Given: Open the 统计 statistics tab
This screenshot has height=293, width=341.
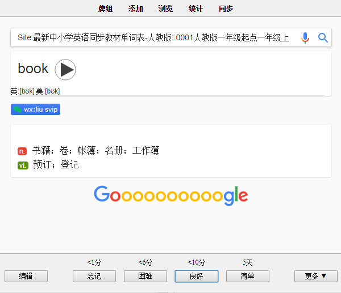Looking at the screenshot, I should [196, 9].
